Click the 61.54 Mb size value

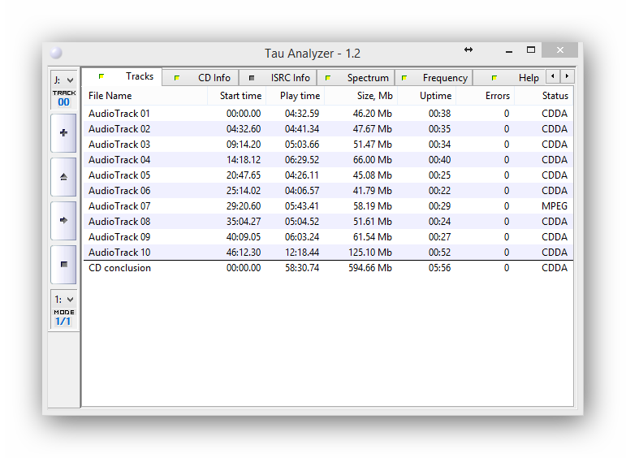click(372, 237)
